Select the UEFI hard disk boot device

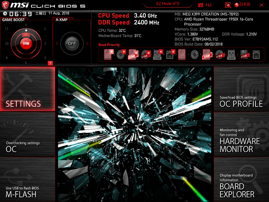pyautogui.click(x=109, y=55)
